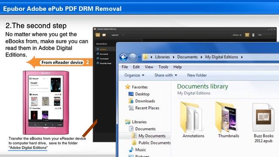The image size is (279, 157).
Task: Click the Desktop icon in Favorites
Action: (x=131, y=94)
